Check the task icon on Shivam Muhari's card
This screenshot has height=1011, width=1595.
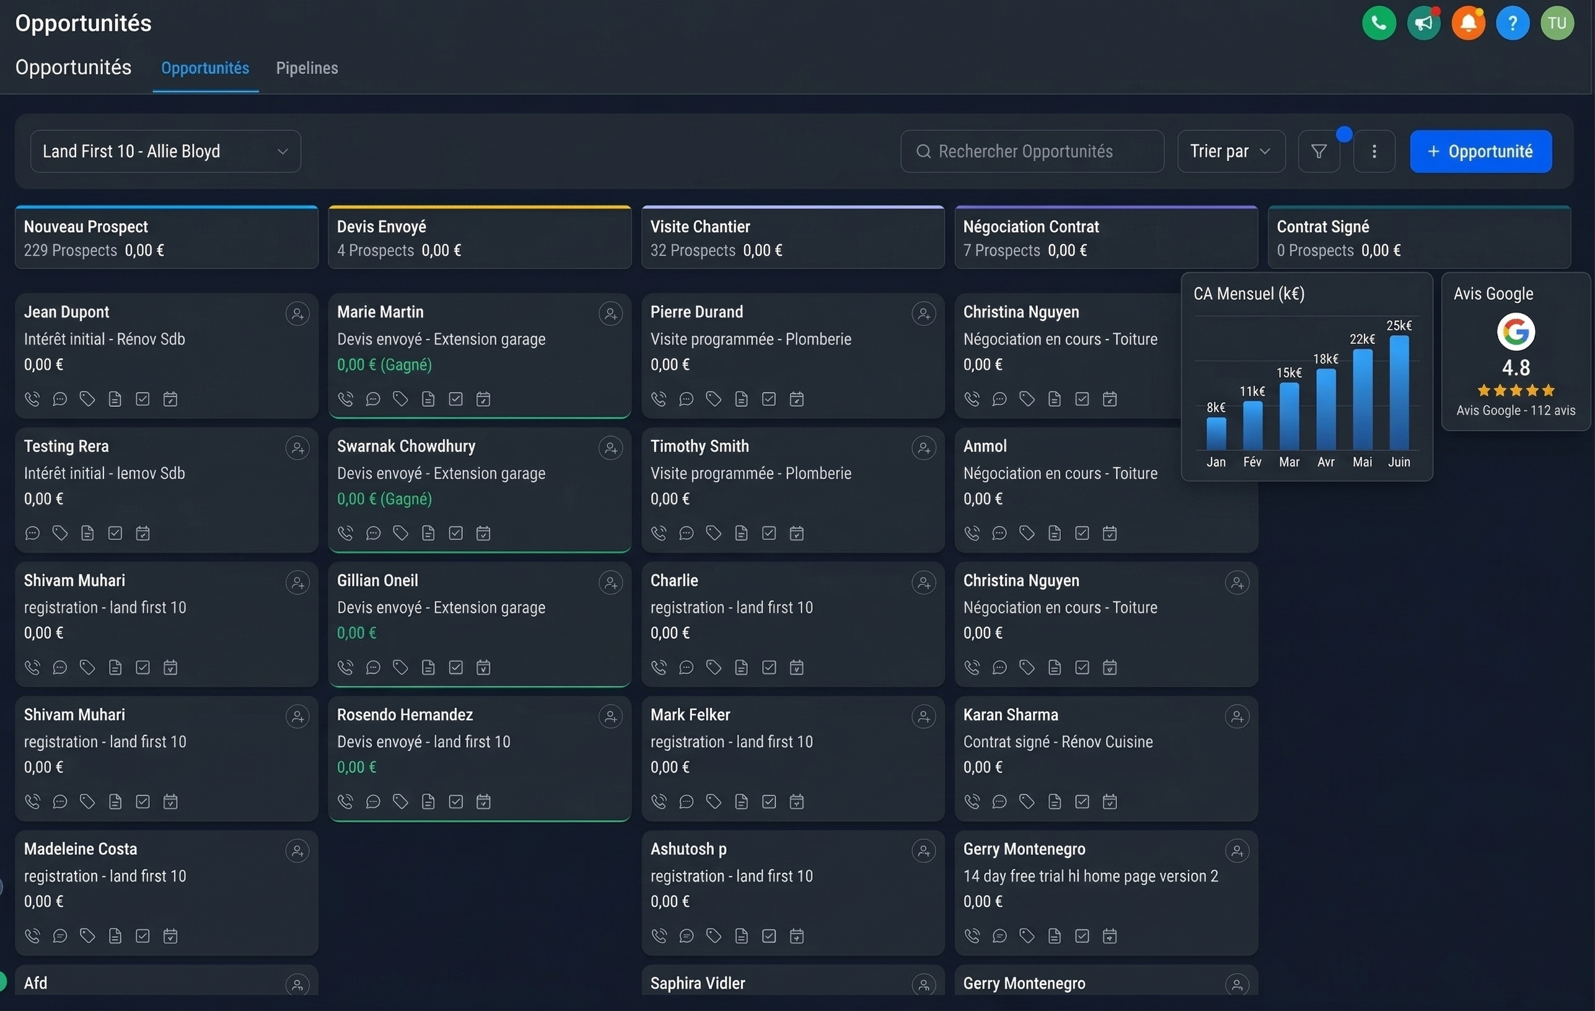[x=143, y=667]
